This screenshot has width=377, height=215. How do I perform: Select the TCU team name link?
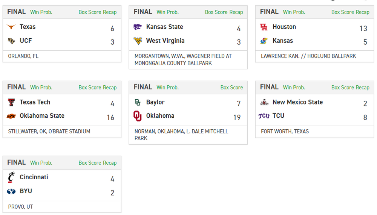point(279,116)
